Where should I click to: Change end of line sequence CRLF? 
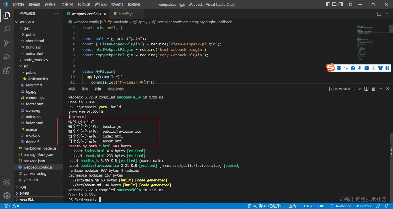(x=321, y=206)
